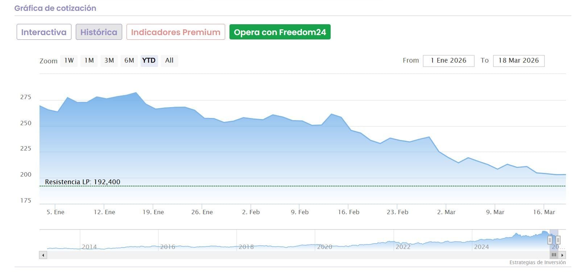Click the left navigator range handle
Image resolution: width=575 pixels, height=275 pixels.
point(550,240)
